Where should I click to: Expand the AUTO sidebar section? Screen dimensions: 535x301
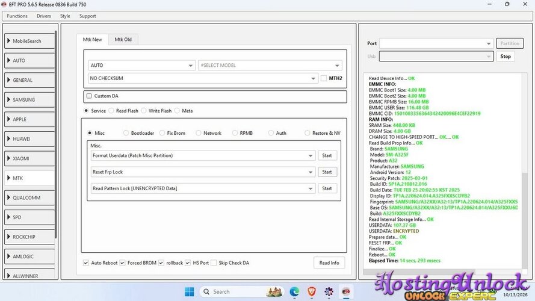click(x=29, y=60)
